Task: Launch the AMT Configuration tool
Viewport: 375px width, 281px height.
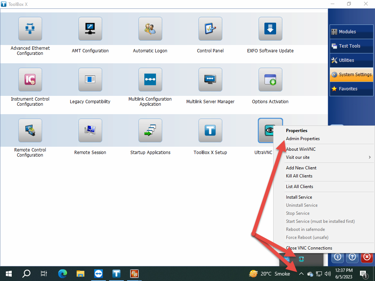Action: pos(90,29)
